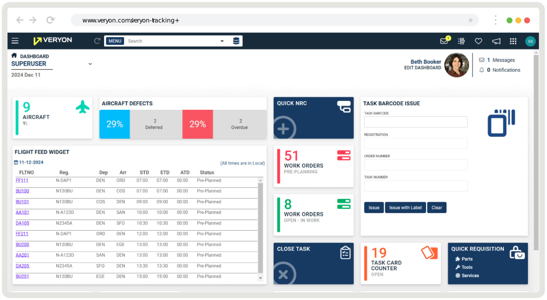The height and width of the screenshot is (300, 547).
Task: Click the Quick Requisition shopping bag icon
Action: [x=517, y=253]
